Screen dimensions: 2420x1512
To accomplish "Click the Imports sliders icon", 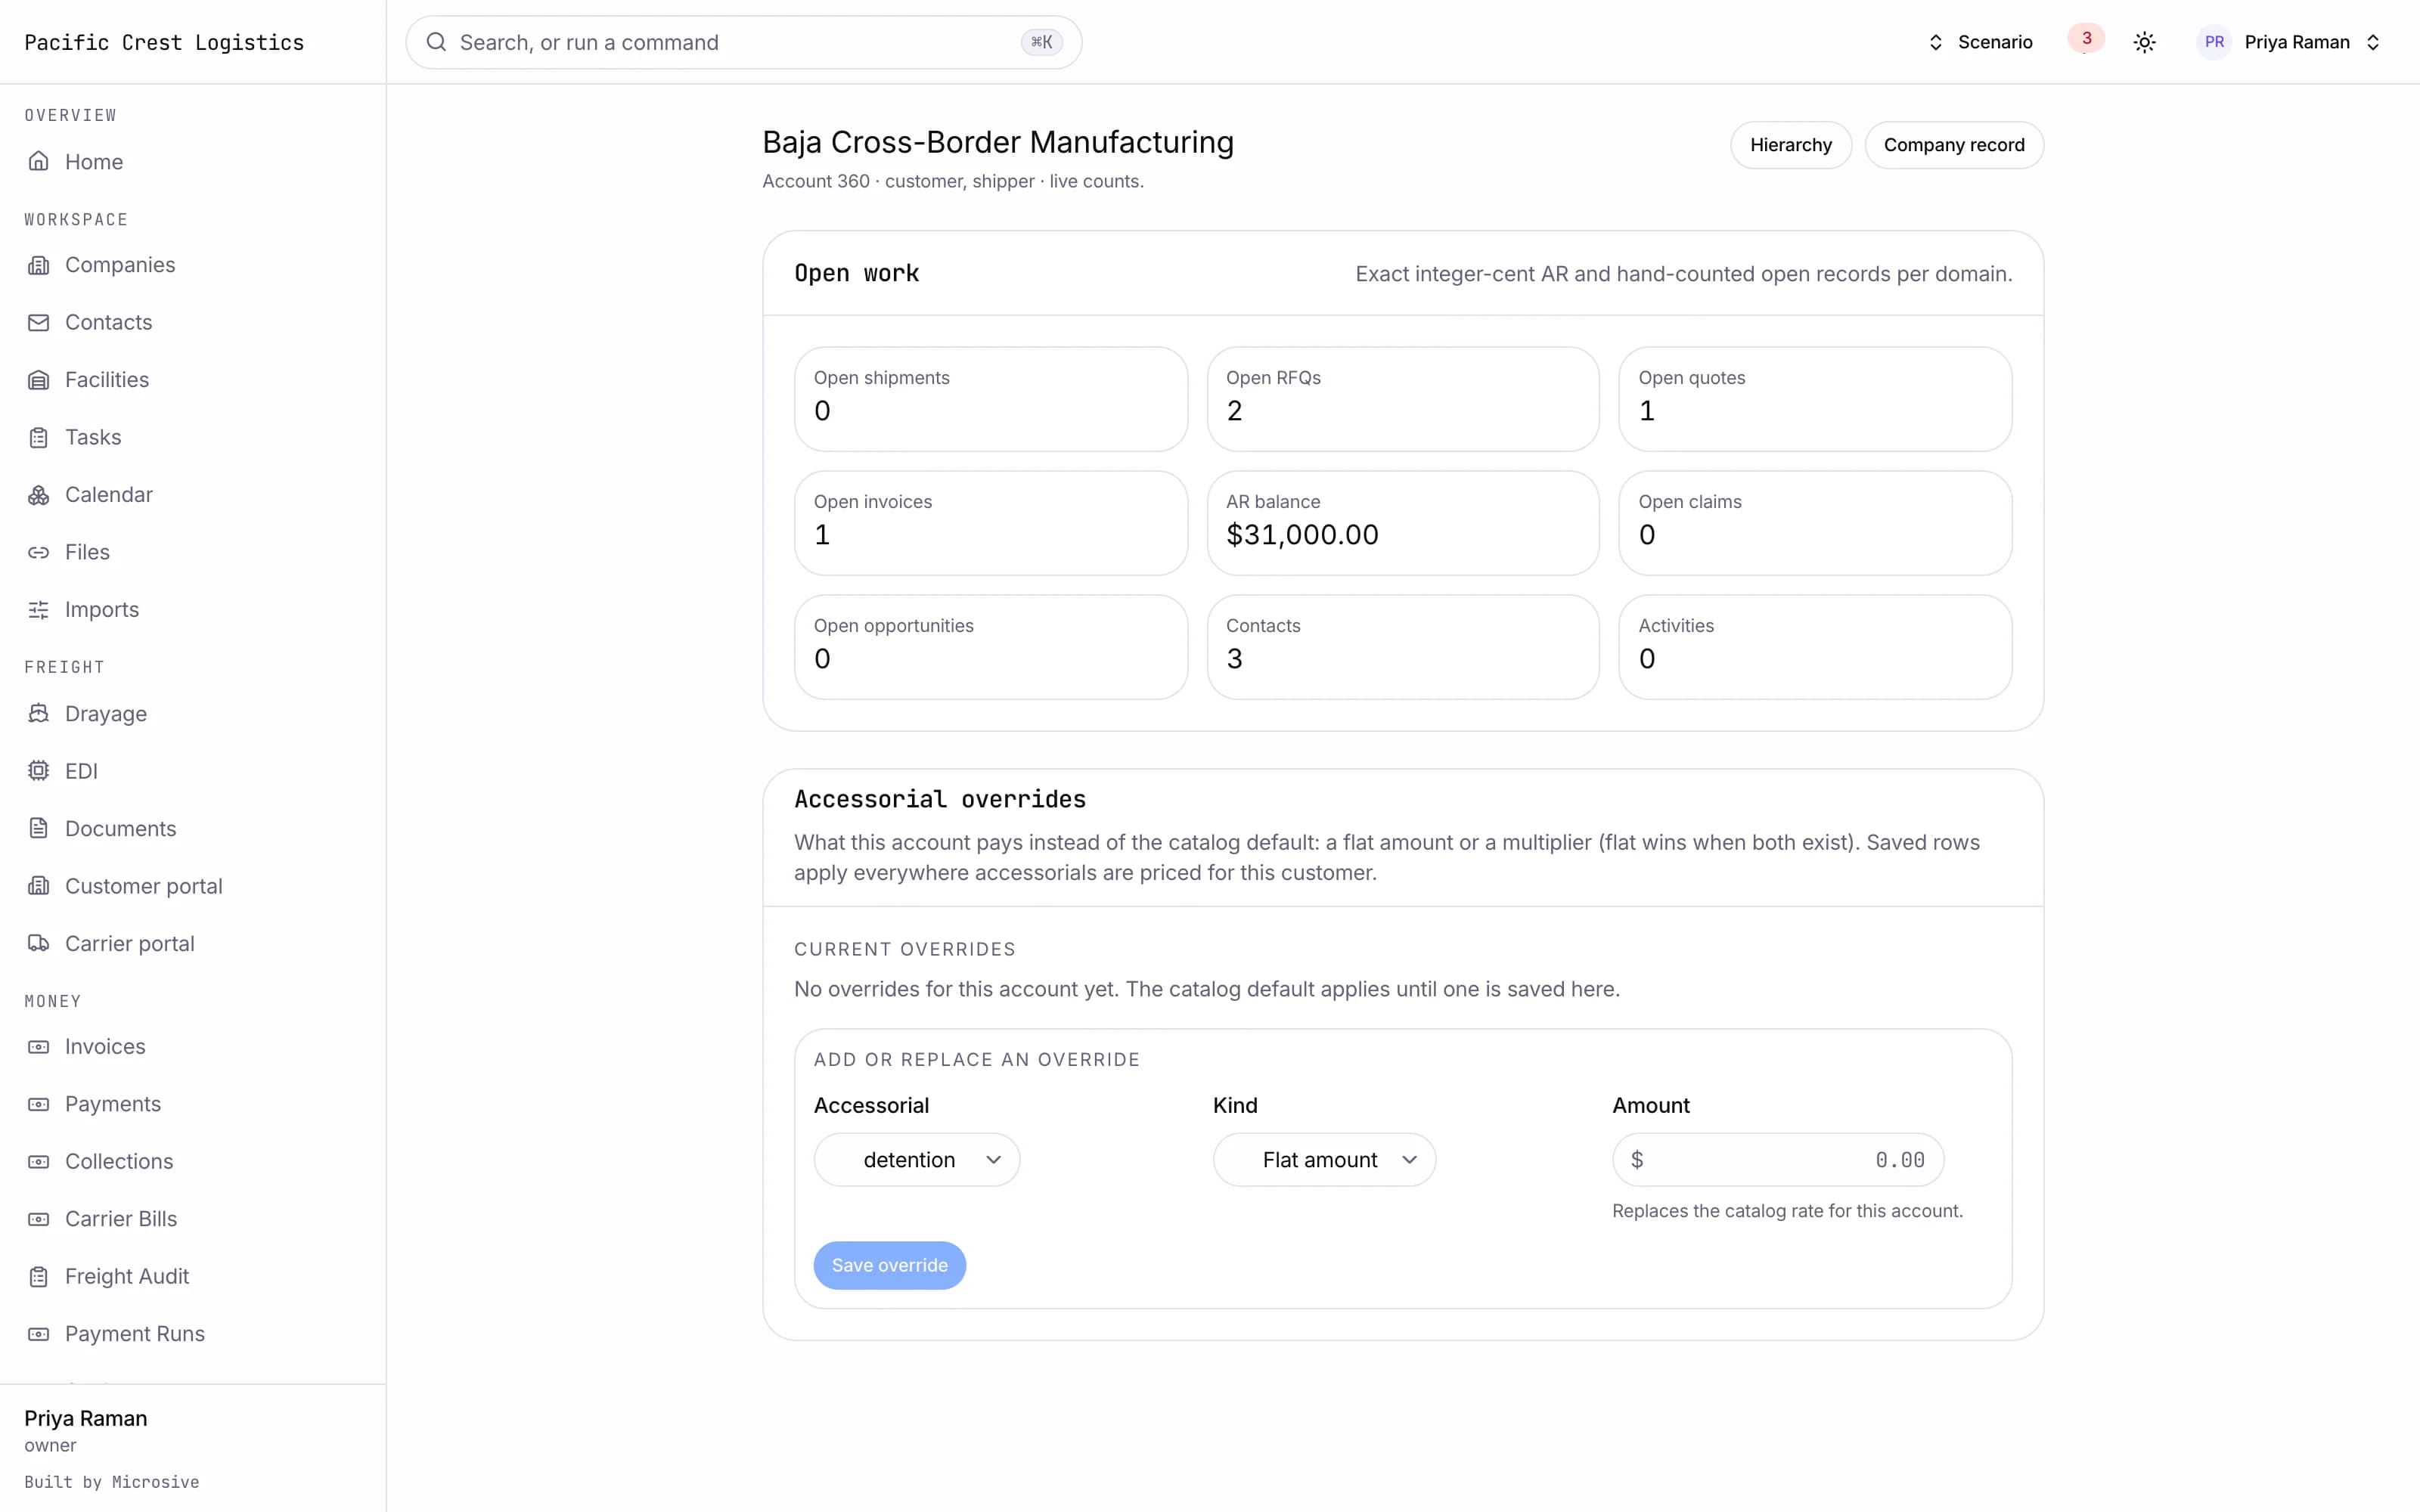I will (x=38, y=610).
